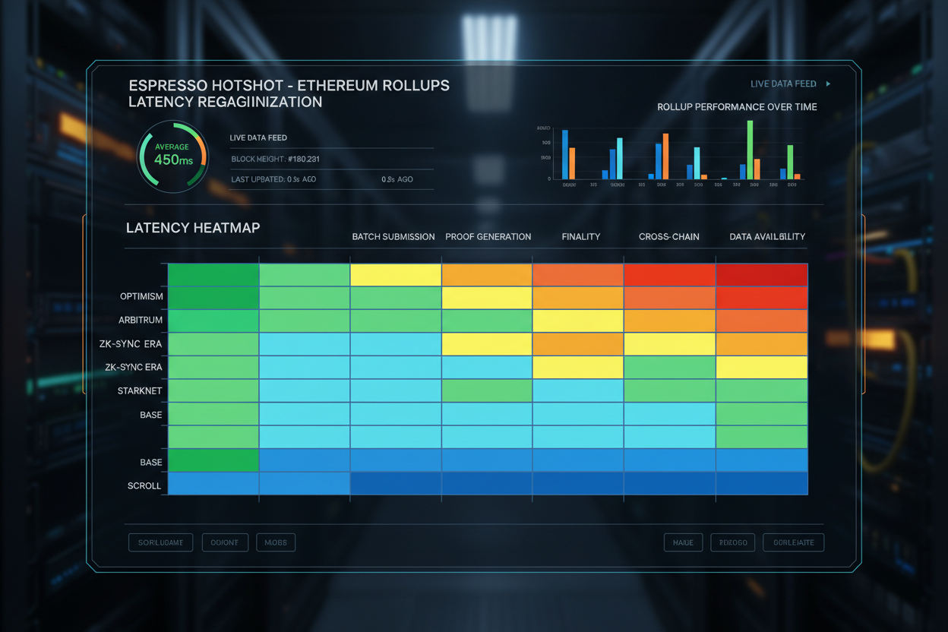Click the red Data Availability cell in top row
This screenshot has height=632, width=948.
click(762, 274)
